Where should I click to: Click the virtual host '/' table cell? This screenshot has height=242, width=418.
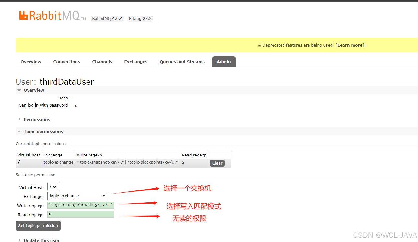coord(29,163)
